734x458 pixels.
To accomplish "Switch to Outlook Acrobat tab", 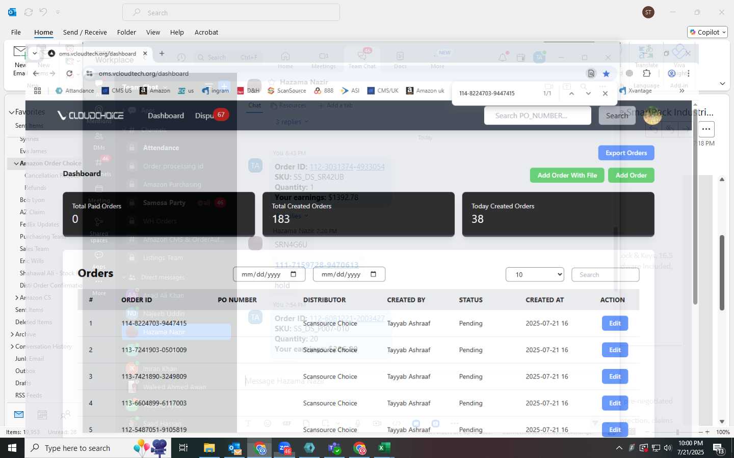I will pyautogui.click(x=206, y=32).
